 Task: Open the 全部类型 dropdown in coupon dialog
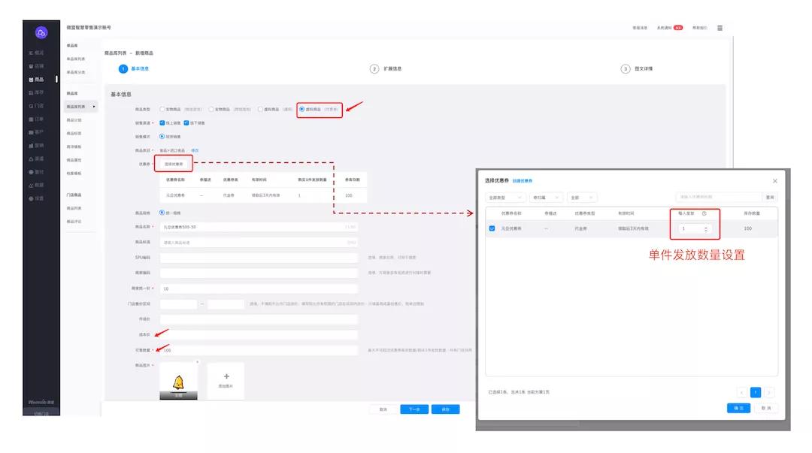coord(505,198)
